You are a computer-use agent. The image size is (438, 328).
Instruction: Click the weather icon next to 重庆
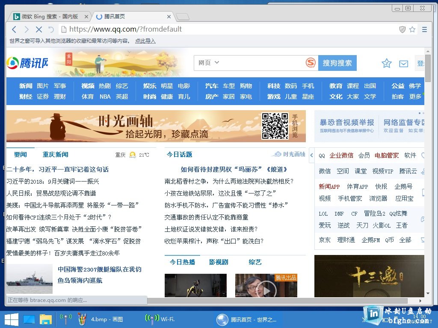coord(133,155)
